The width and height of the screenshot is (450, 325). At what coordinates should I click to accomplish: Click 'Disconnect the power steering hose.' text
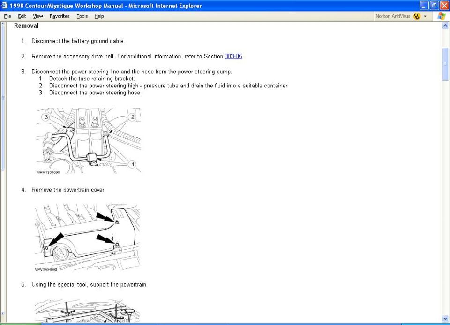point(95,93)
